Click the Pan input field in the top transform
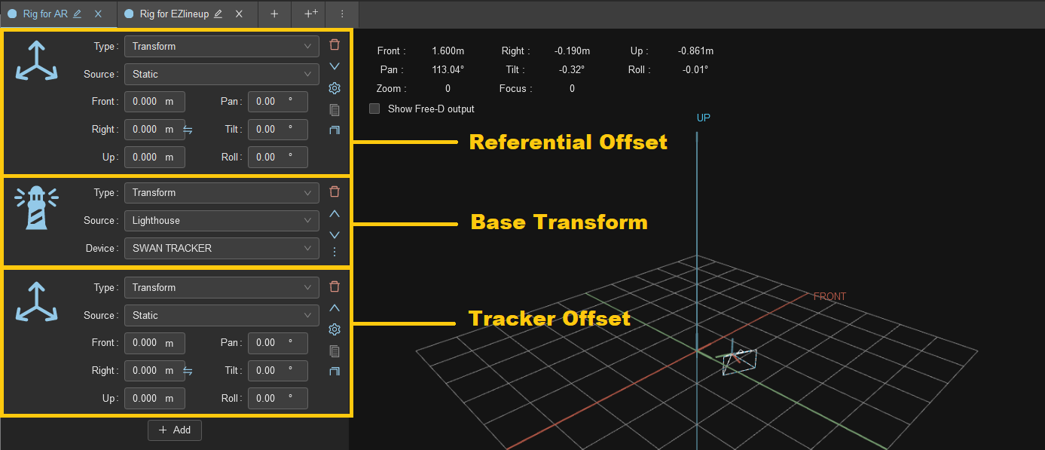Image resolution: width=1045 pixels, height=450 pixels. point(277,102)
